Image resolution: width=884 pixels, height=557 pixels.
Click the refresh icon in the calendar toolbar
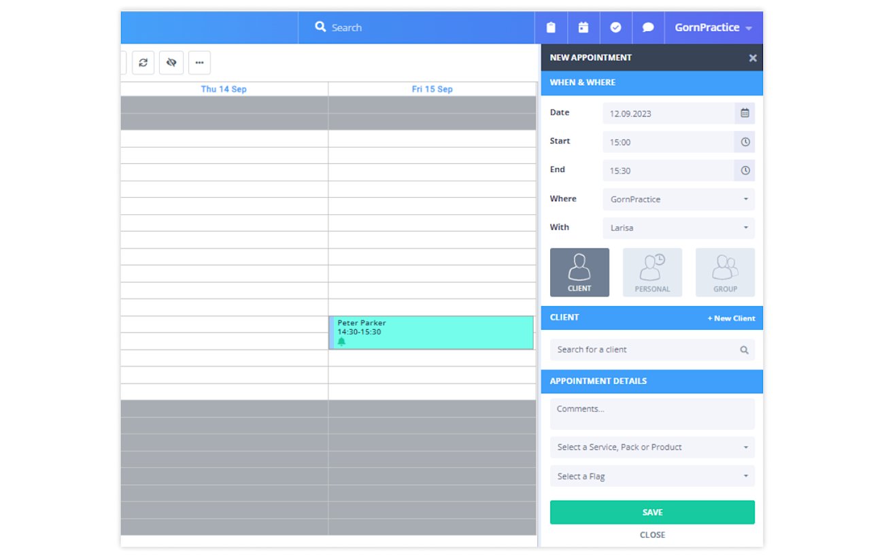[x=143, y=62]
